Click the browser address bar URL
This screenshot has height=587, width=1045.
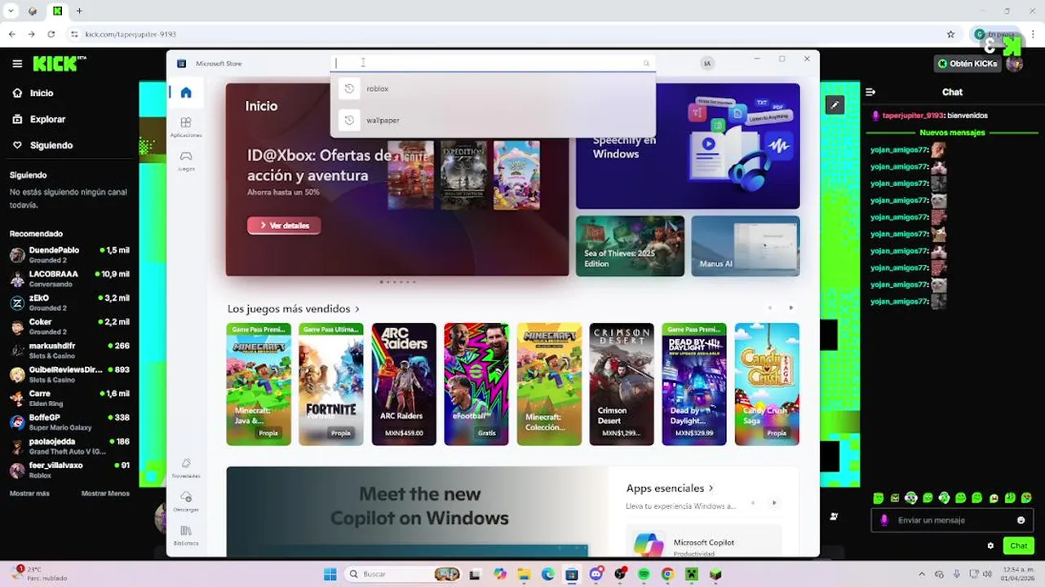pyautogui.click(x=131, y=34)
